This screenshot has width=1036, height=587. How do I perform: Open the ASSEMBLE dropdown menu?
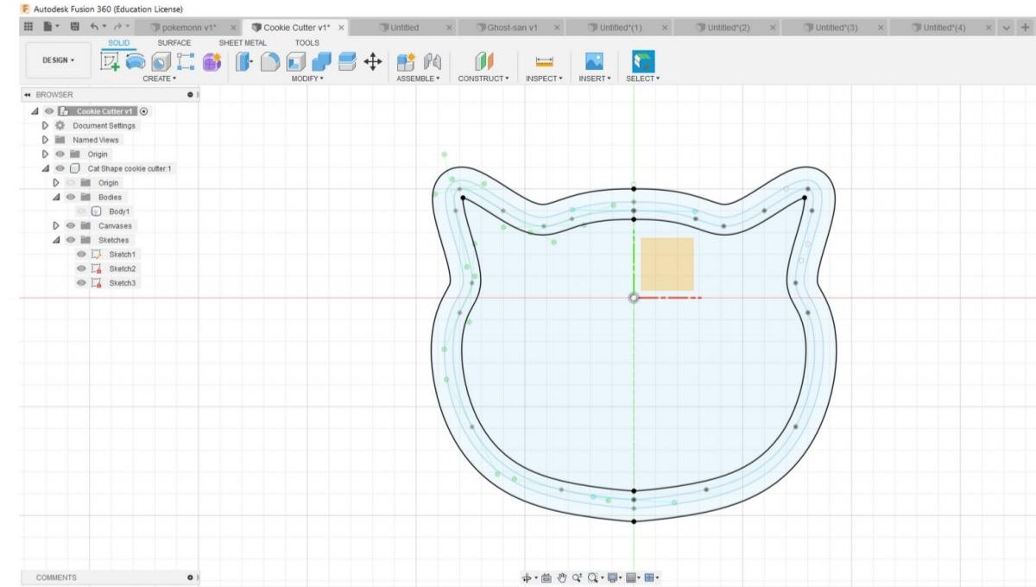[x=418, y=79]
